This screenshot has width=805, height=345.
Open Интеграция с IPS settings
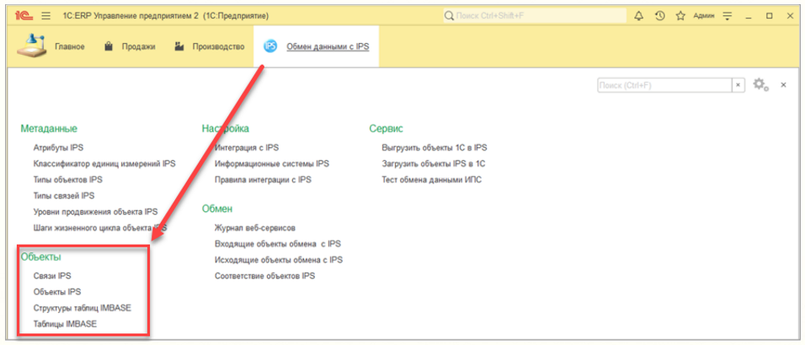(x=247, y=147)
